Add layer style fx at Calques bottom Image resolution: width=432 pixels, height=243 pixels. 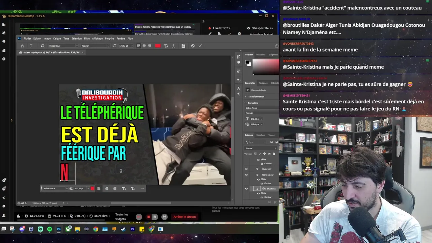(275, 202)
